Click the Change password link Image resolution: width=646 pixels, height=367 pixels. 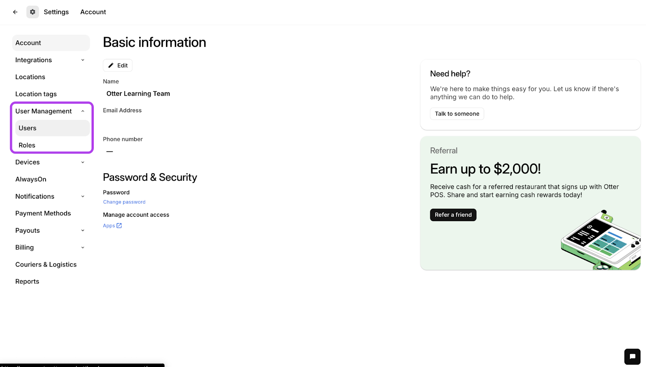tap(124, 202)
